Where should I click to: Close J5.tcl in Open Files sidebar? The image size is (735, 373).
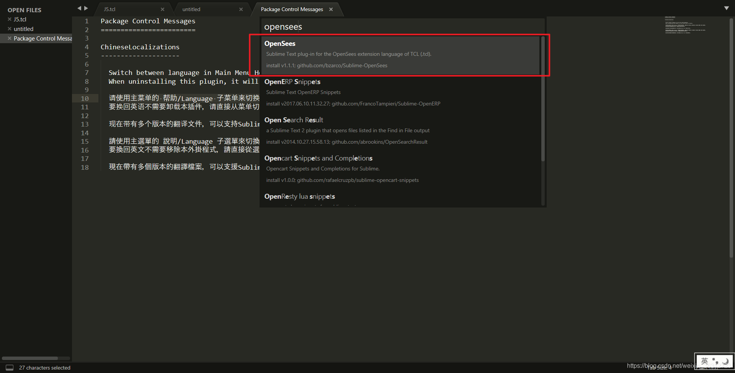point(10,19)
